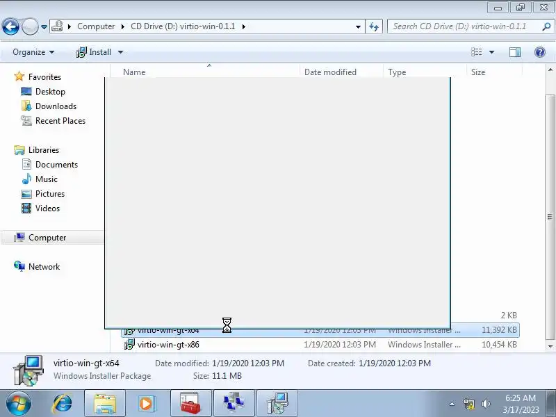This screenshot has width=556, height=417.
Task: Open the Install button dropdown arrow
Action: pyautogui.click(x=120, y=52)
